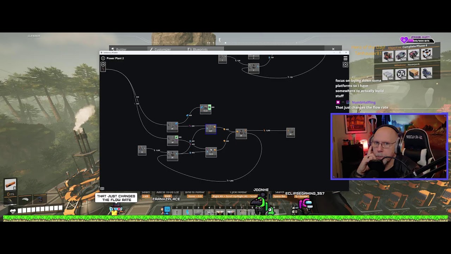Select the highlighted blue-bordered 6.67 node
The height and width of the screenshot is (254, 451).
click(211, 129)
